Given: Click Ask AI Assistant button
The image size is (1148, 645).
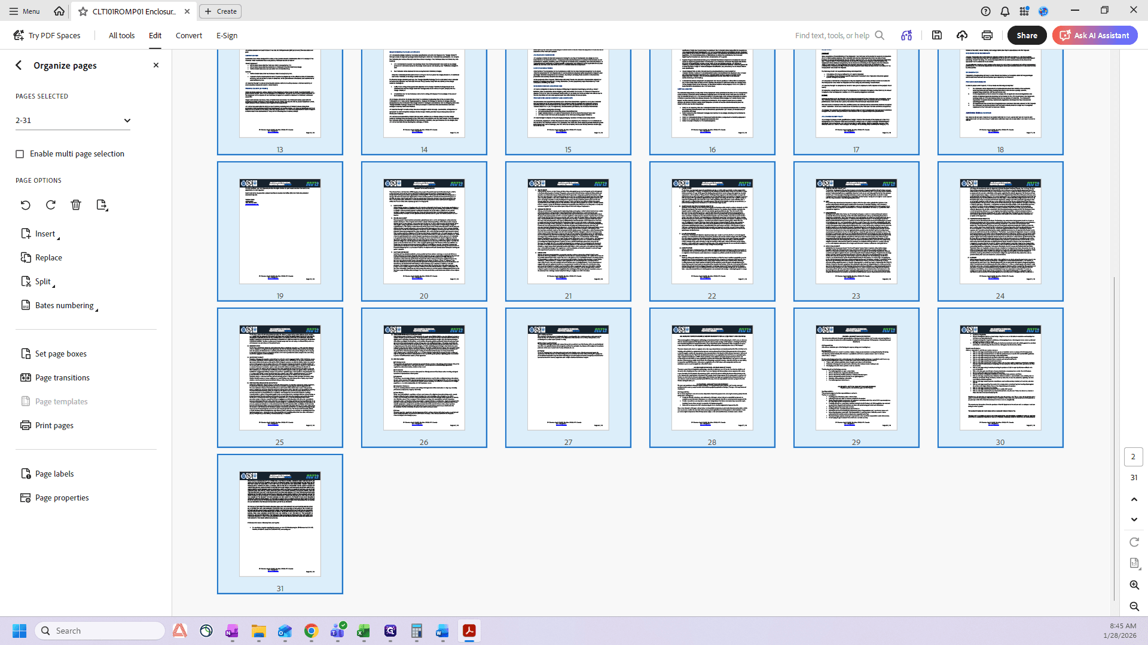Looking at the screenshot, I should (x=1095, y=35).
